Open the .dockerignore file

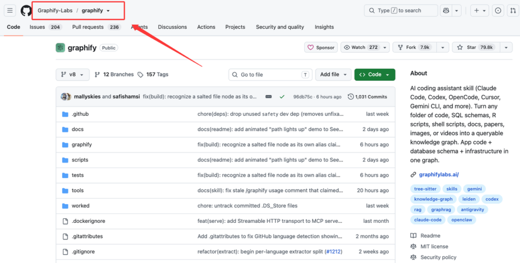pos(88,221)
